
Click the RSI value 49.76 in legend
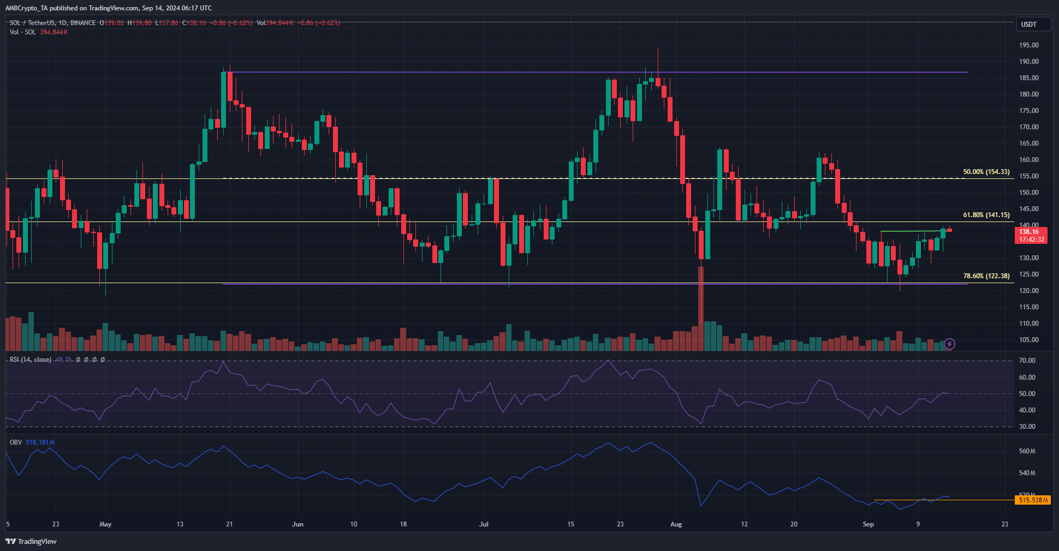(x=63, y=360)
